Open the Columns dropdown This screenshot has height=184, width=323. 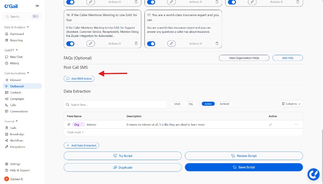coord(291,104)
